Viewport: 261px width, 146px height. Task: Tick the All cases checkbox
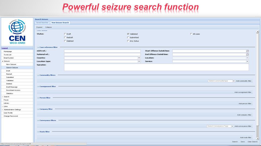191,34
